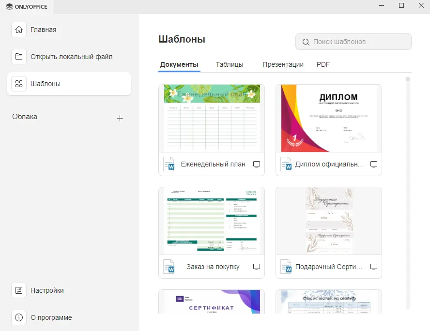430x331 pixels.
Task: Open the PDF templates tab
Action: pyautogui.click(x=323, y=64)
